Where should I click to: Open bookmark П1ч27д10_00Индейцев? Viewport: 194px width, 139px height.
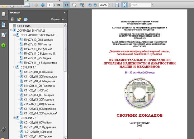coord(39,40)
